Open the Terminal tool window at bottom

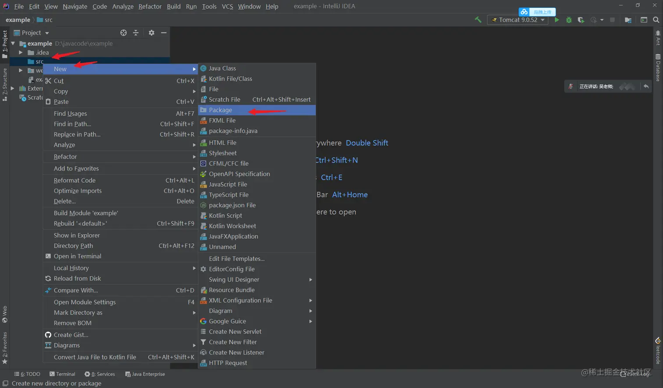(x=62, y=374)
